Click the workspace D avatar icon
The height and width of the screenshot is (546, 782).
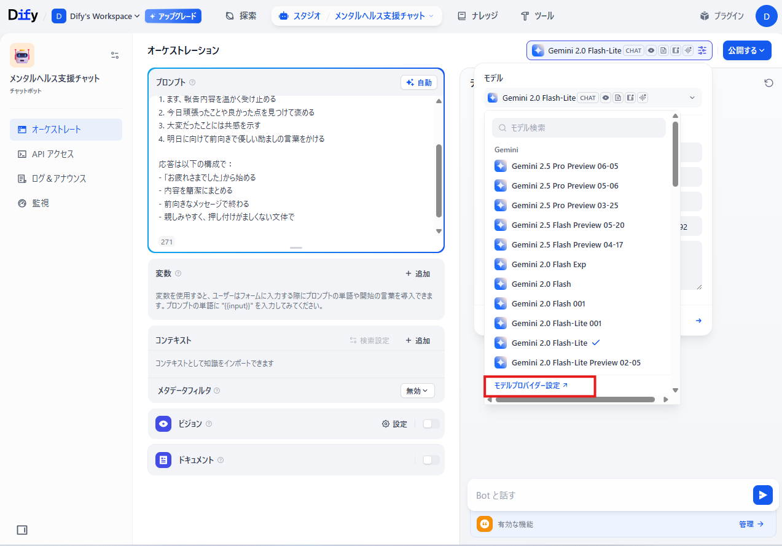tap(59, 16)
